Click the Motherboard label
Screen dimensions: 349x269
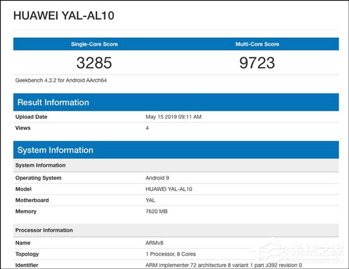pos(32,200)
